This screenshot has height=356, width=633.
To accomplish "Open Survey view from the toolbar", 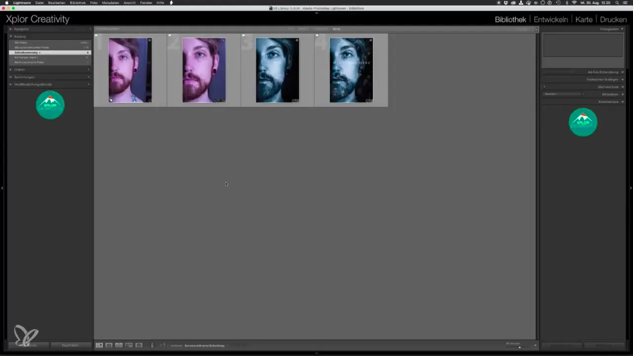I will click(129, 345).
